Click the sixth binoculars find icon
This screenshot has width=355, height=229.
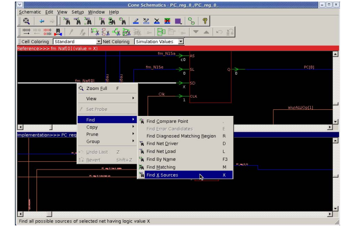click(x=122, y=21)
